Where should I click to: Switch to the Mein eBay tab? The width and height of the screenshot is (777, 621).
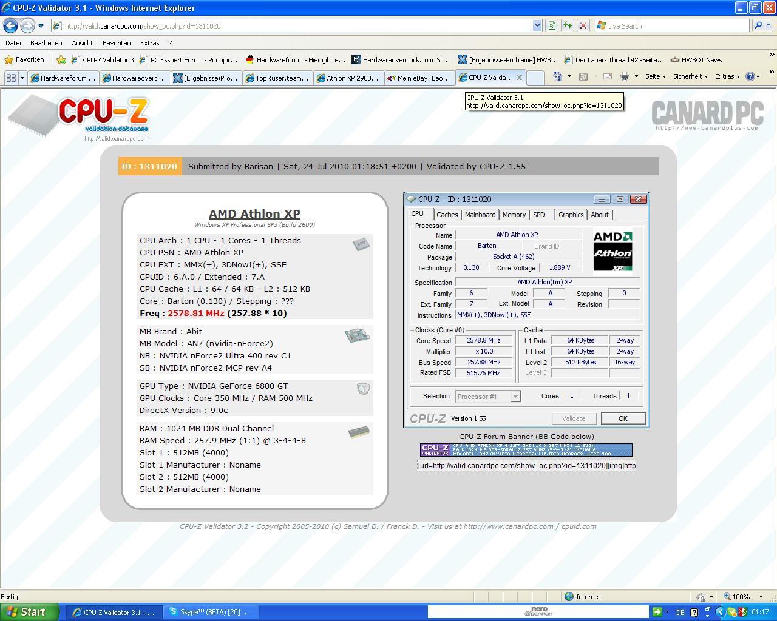pos(419,78)
